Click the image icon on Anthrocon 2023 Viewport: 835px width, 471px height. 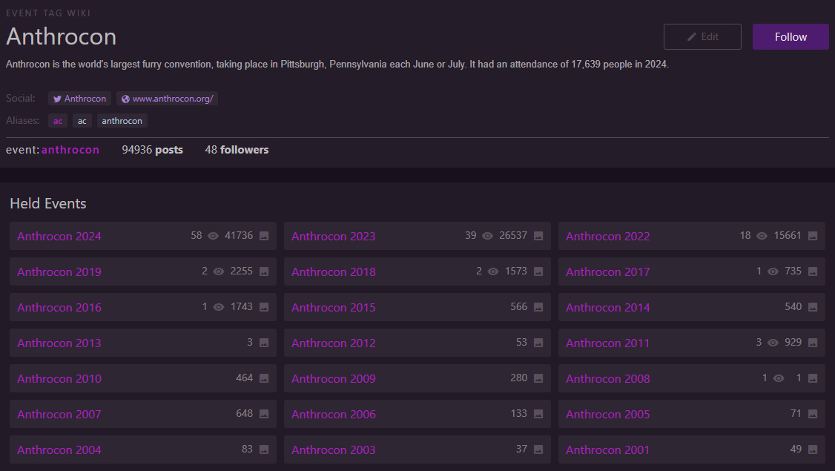(538, 236)
